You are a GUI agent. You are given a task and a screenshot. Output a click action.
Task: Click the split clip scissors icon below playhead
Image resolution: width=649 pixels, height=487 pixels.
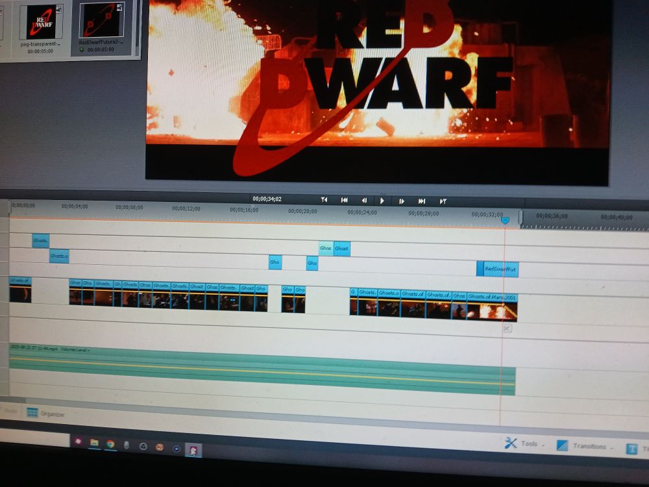coord(508,329)
